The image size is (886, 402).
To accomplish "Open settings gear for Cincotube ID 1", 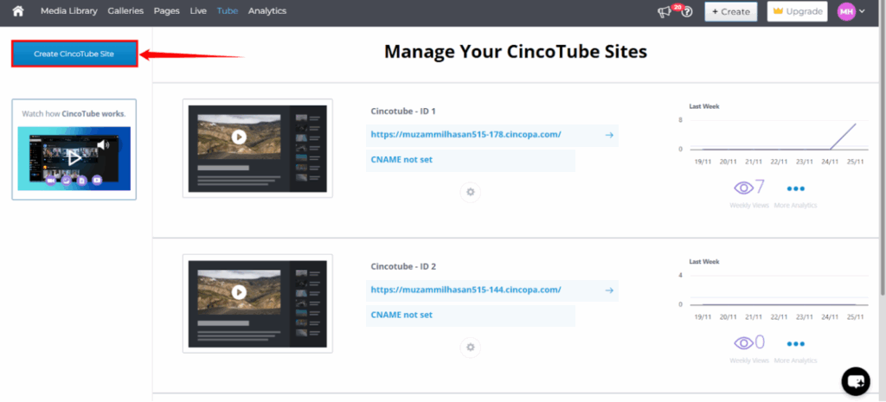I will (x=471, y=192).
